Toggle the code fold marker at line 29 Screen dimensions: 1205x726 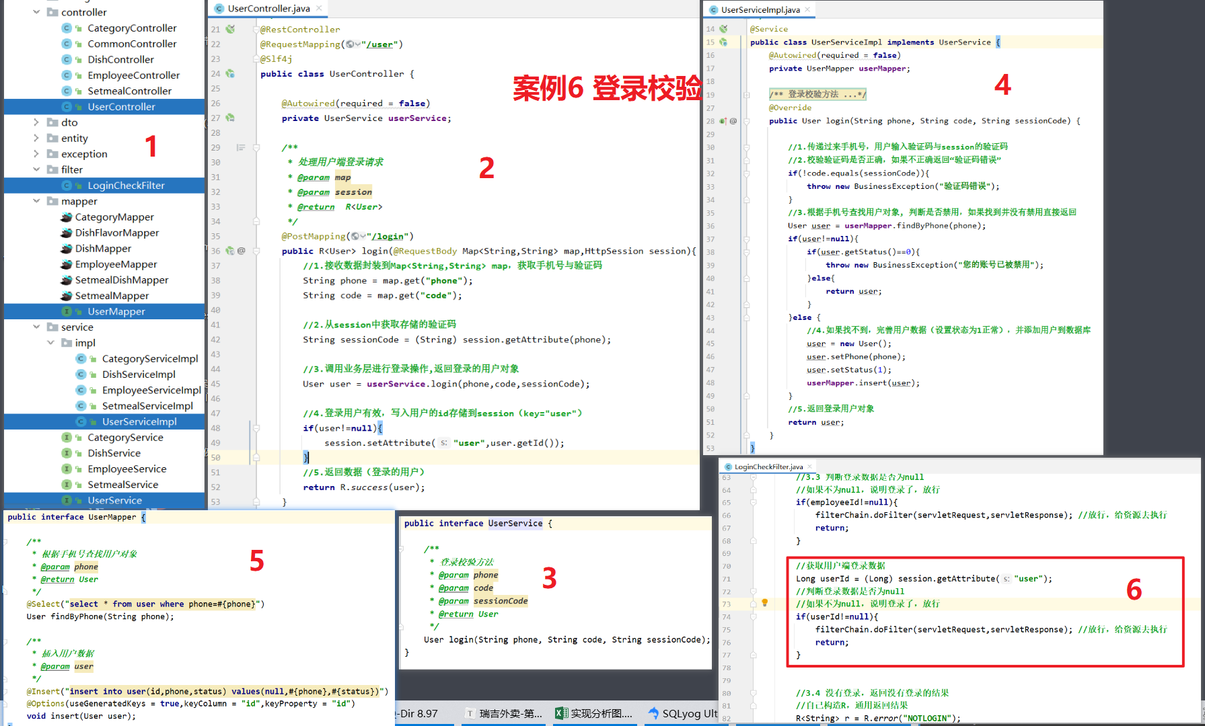256,147
